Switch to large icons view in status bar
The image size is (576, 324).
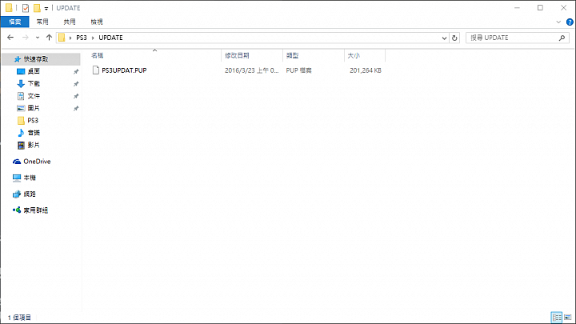click(568, 318)
